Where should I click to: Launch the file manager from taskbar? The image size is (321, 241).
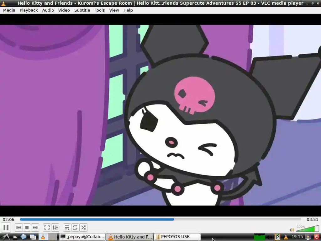[15, 237]
